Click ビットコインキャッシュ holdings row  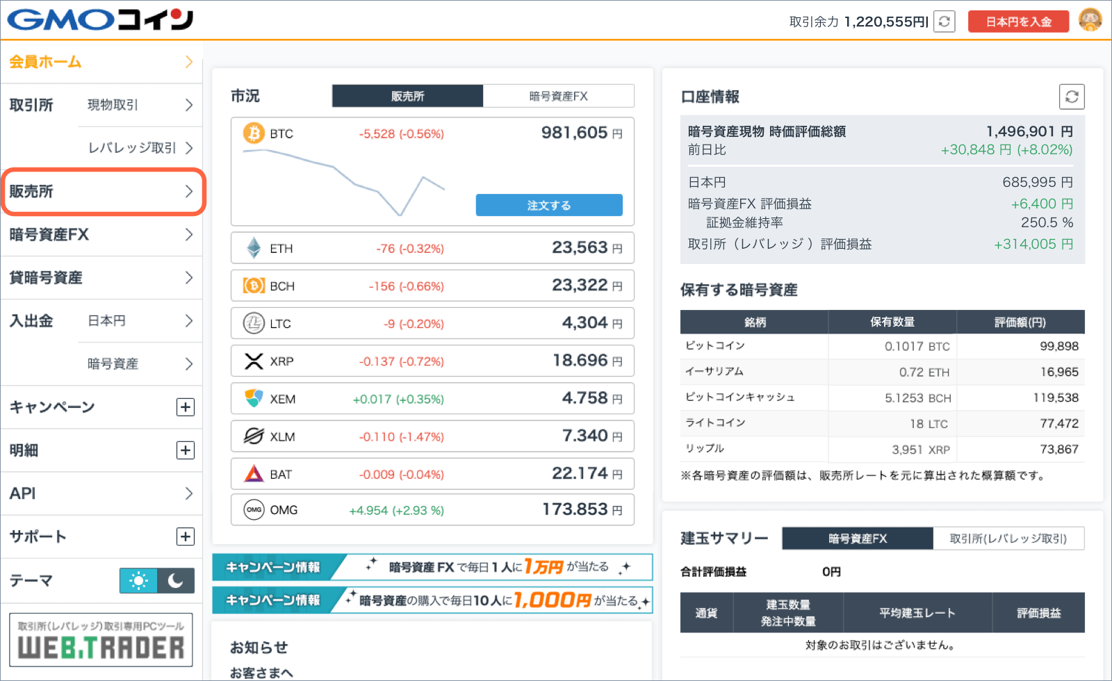(883, 397)
